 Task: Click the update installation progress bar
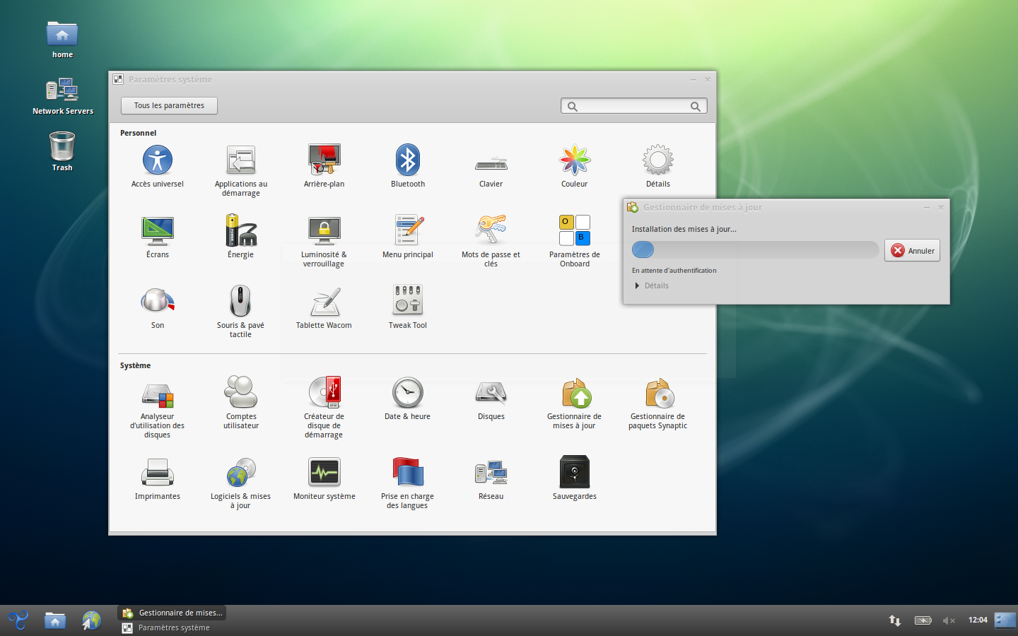pyautogui.click(x=755, y=249)
